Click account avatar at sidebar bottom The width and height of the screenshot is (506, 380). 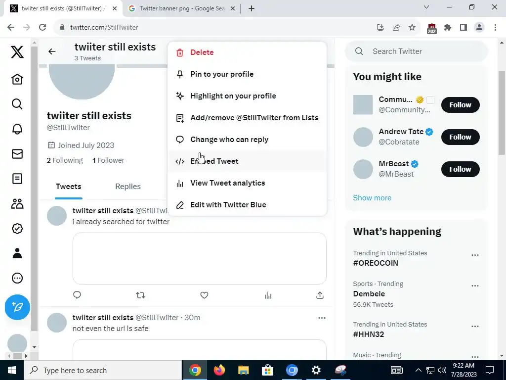pyautogui.click(x=17, y=343)
